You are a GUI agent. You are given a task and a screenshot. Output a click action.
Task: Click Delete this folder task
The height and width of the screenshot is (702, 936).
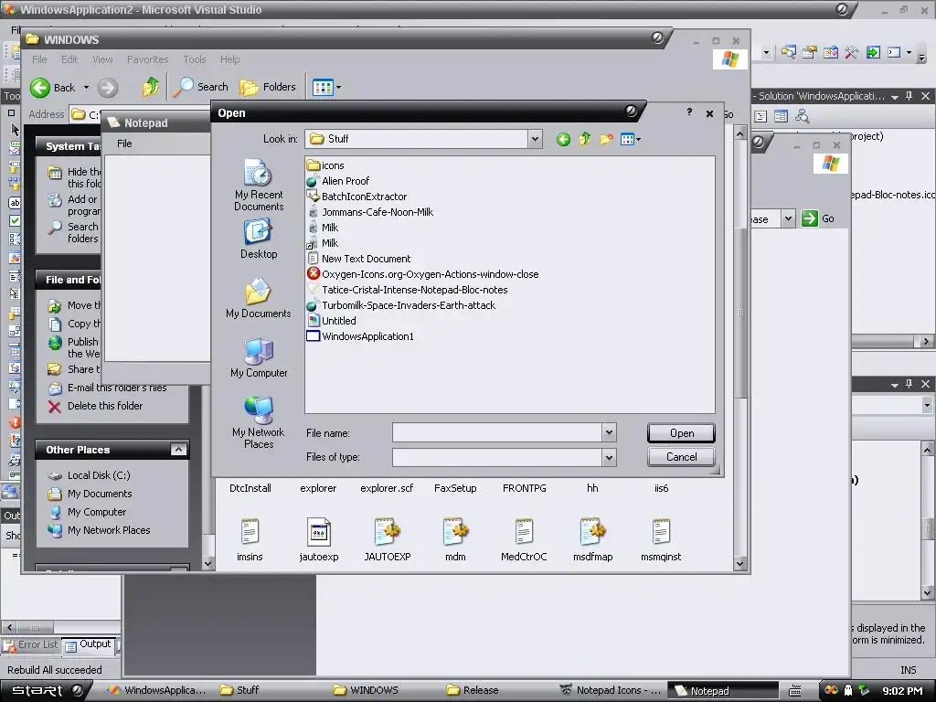coord(105,406)
